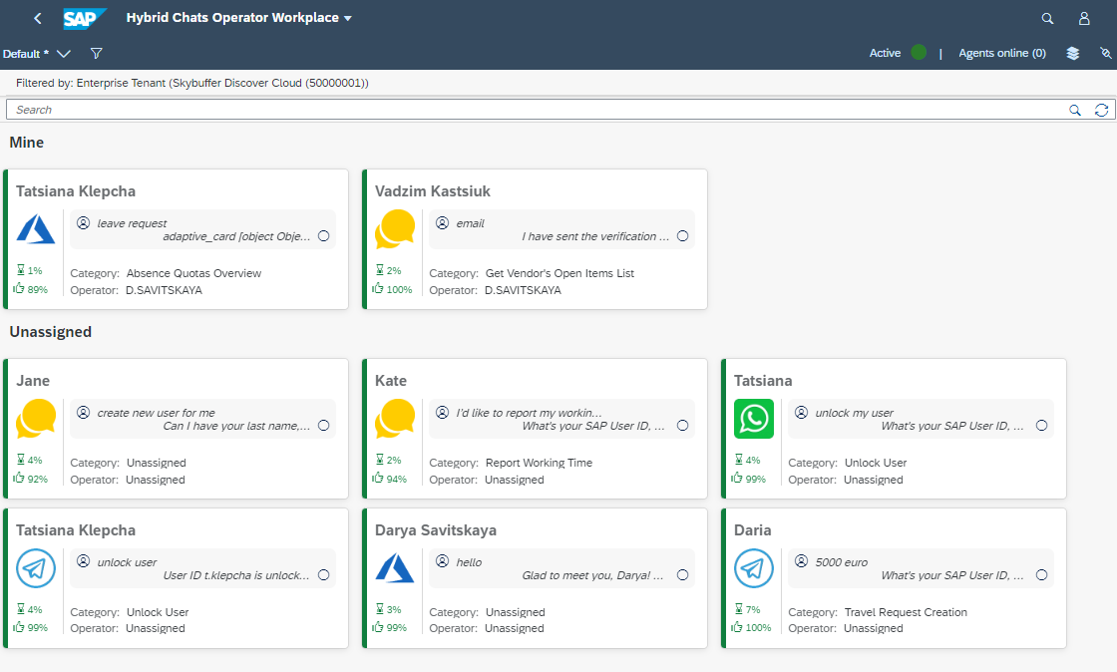Open the header search icon

tap(1047, 18)
